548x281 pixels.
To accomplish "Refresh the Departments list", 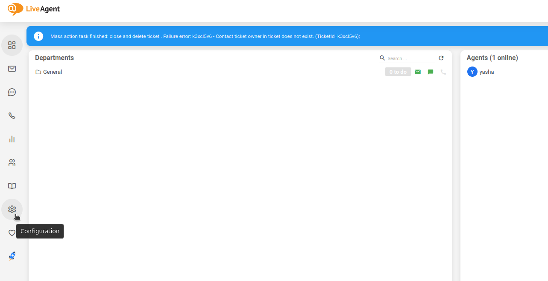I will 441,58.
